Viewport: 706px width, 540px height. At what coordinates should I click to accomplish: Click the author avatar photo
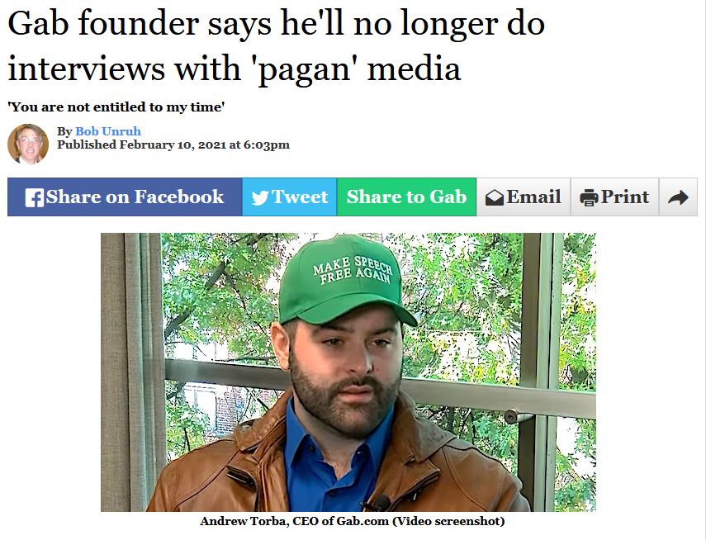[x=28, y=144]
